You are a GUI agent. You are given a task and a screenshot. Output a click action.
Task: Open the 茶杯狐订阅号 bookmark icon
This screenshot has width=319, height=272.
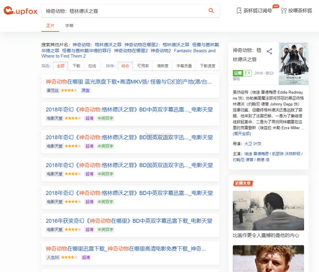click(x=239, y=11)
